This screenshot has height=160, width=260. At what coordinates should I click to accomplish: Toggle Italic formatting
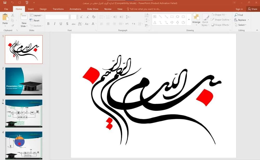[55, 24]
